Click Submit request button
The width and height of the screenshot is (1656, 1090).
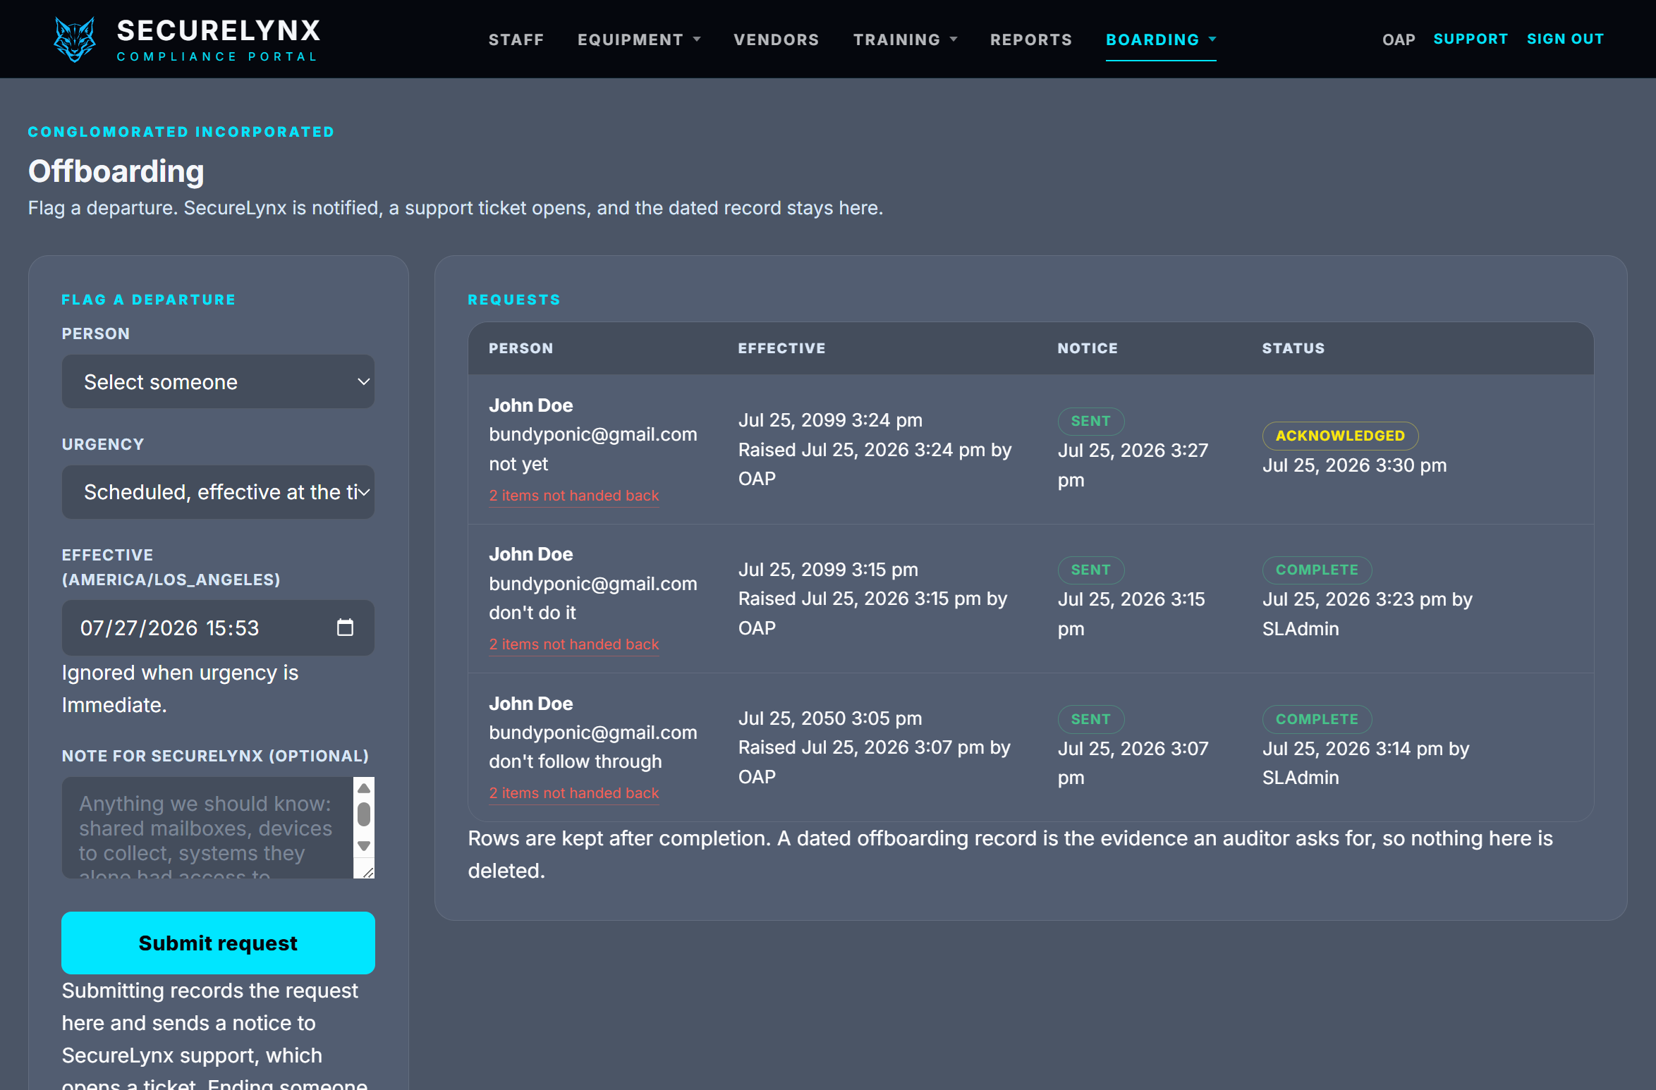pyautogui.click(x=218, y=943)
